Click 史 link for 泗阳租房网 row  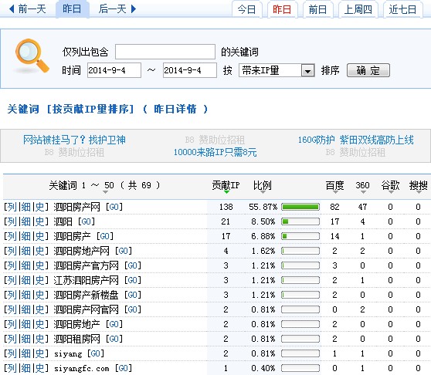[39, 339]
